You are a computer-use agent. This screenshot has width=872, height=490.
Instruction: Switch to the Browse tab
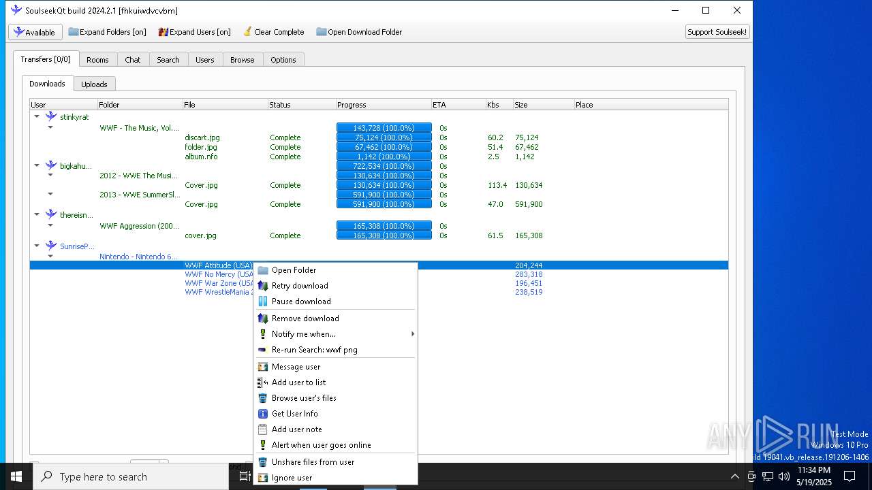242,60
